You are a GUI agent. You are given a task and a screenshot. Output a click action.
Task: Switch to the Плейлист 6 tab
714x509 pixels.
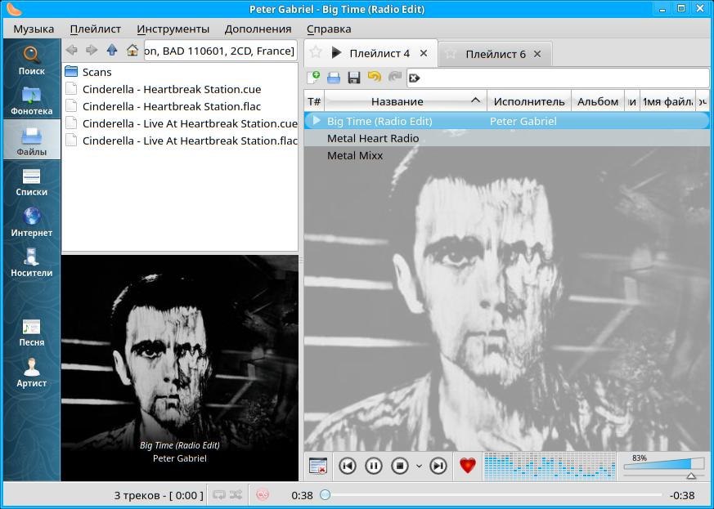click(496, 55)
